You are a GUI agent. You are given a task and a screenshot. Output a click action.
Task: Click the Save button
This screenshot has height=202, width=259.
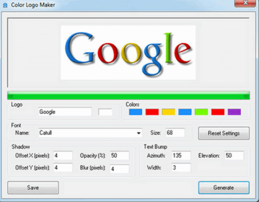point(33,187)
